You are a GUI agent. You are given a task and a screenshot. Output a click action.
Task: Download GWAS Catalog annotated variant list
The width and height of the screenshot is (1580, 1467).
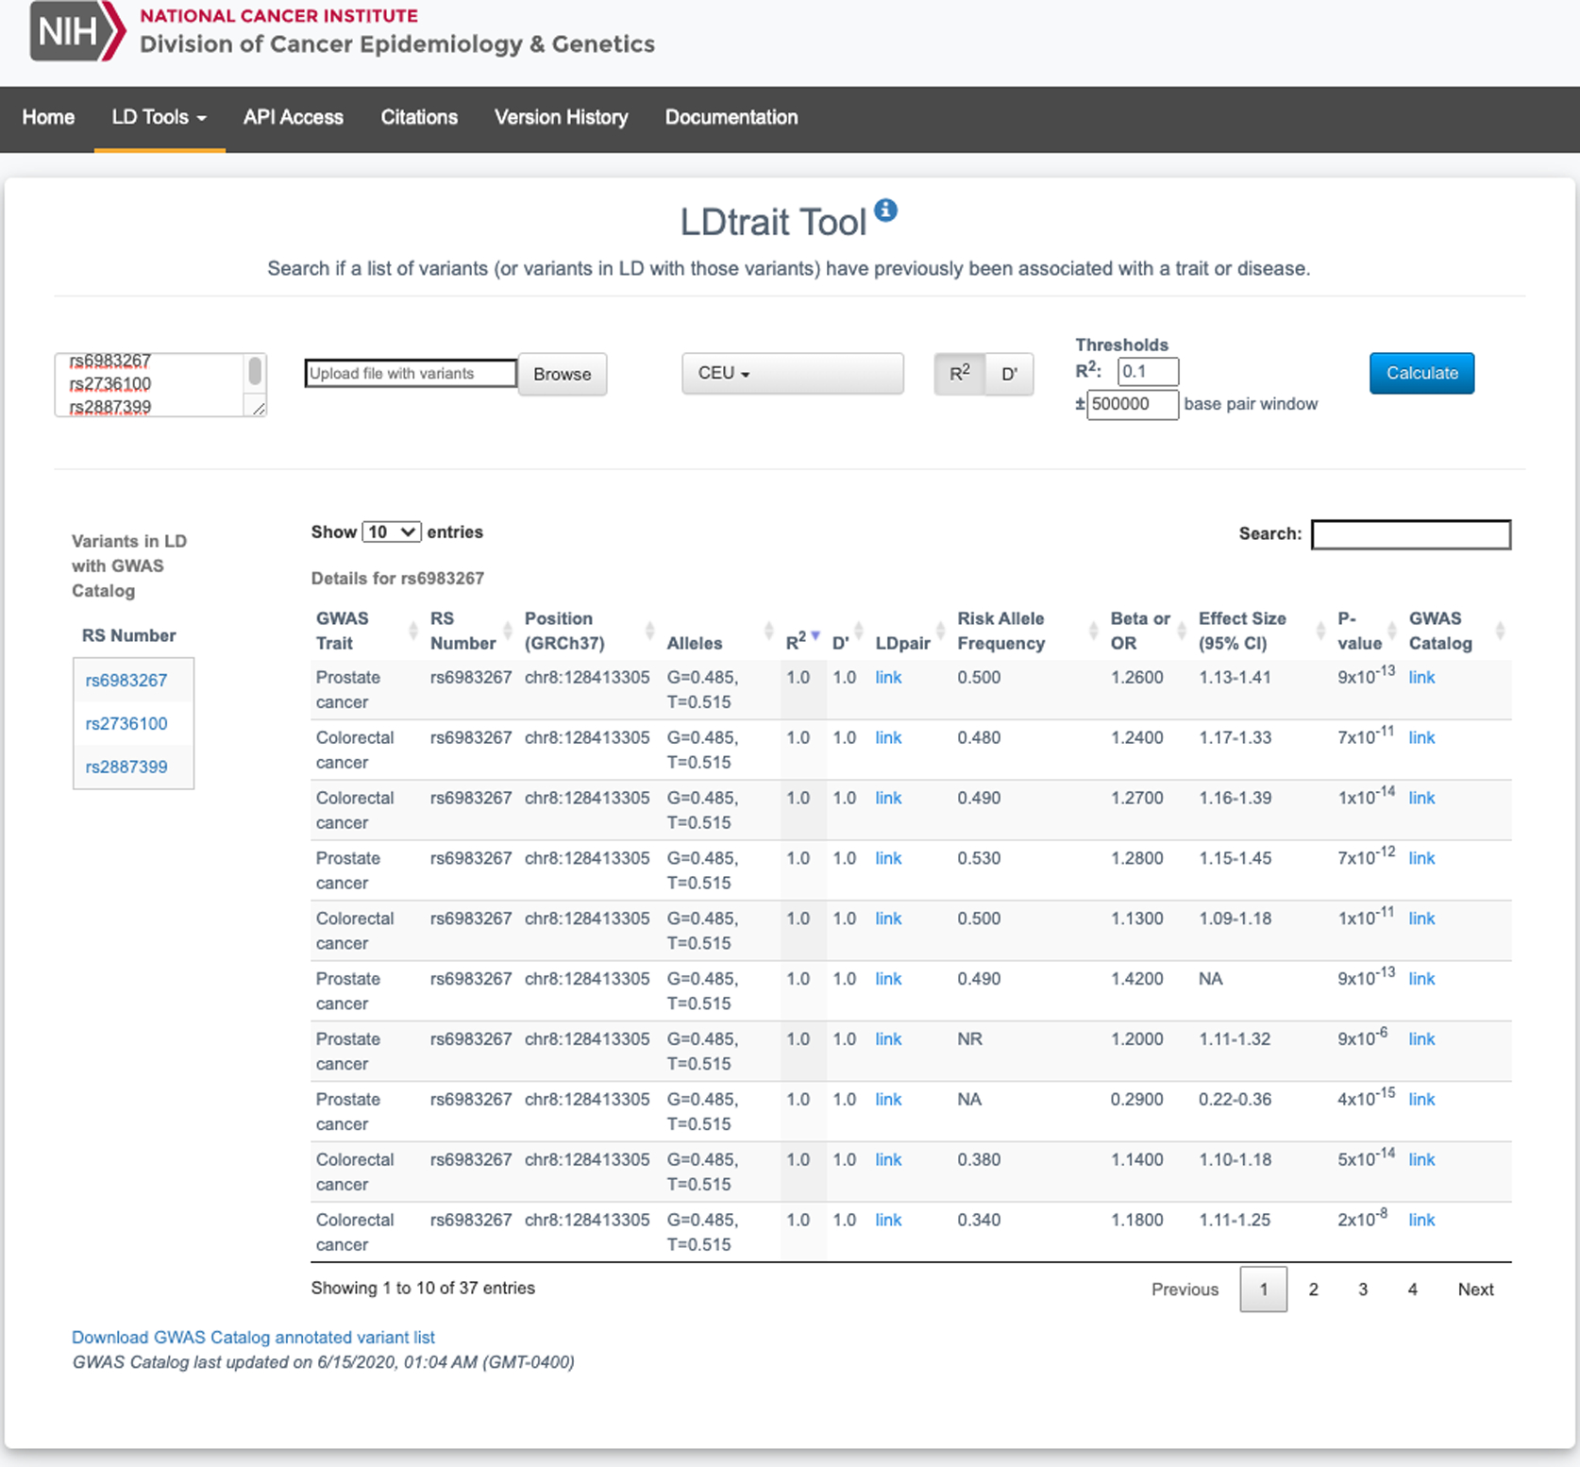tap(253, 1337)
